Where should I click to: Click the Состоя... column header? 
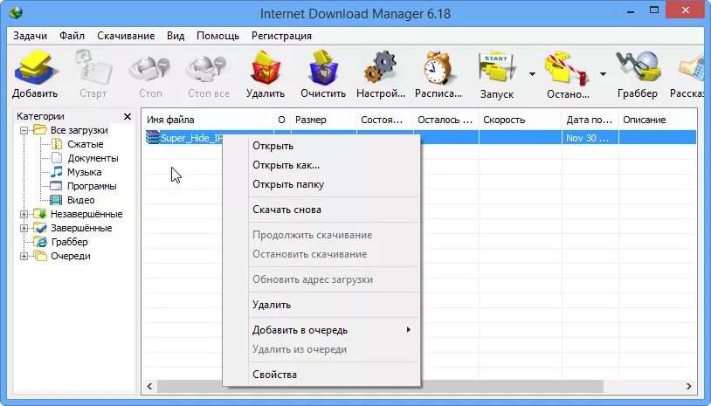coord(384,120)
